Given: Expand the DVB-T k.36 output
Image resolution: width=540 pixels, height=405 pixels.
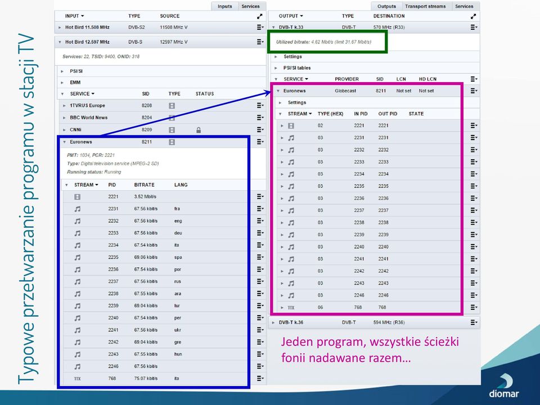Looking at the screenshot, I should pos(273,323).
